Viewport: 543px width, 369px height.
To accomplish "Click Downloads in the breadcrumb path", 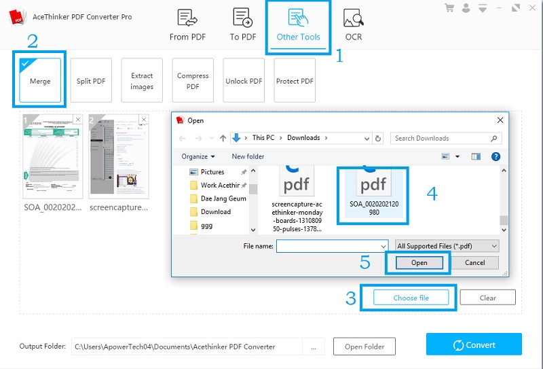I will [x=303, y=138].
